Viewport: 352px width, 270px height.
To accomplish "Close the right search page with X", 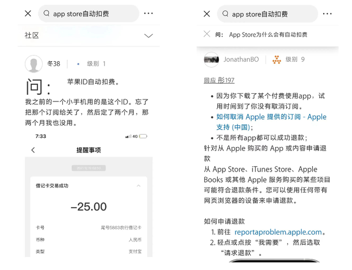I will click(x=207, y=14).
